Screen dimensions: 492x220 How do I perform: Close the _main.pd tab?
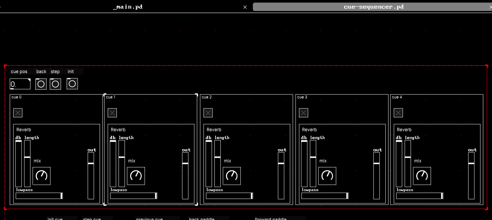[245, 7]
